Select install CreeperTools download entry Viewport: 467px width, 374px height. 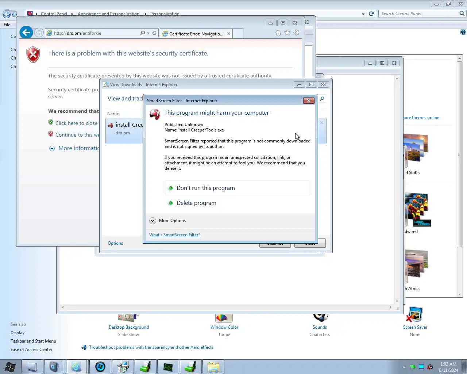(125, 131)
